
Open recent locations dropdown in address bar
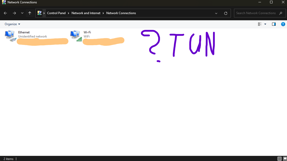tap(216, 13)
